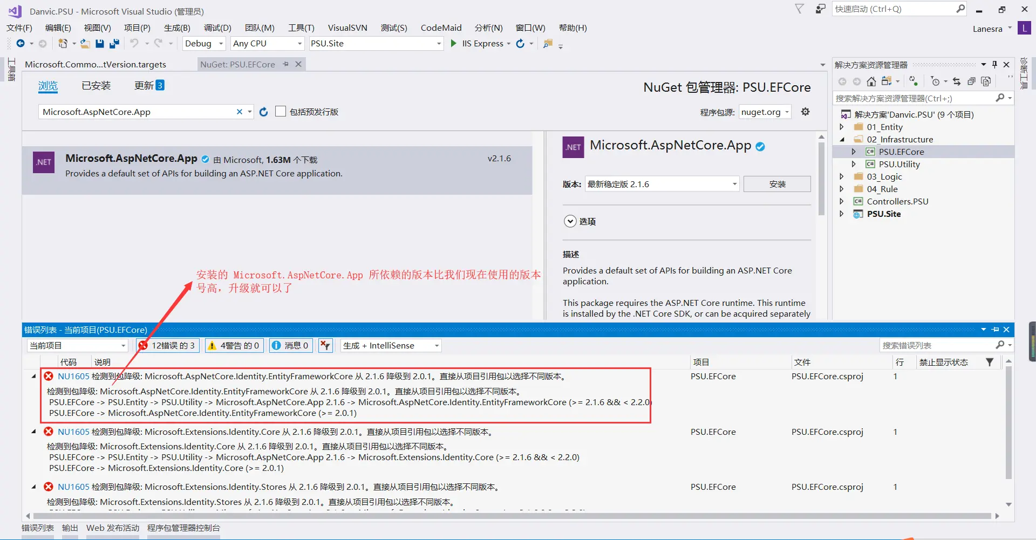
Task: Click the Home icon in Solution Explorer toolbar
Action: (x=871, y=81)
